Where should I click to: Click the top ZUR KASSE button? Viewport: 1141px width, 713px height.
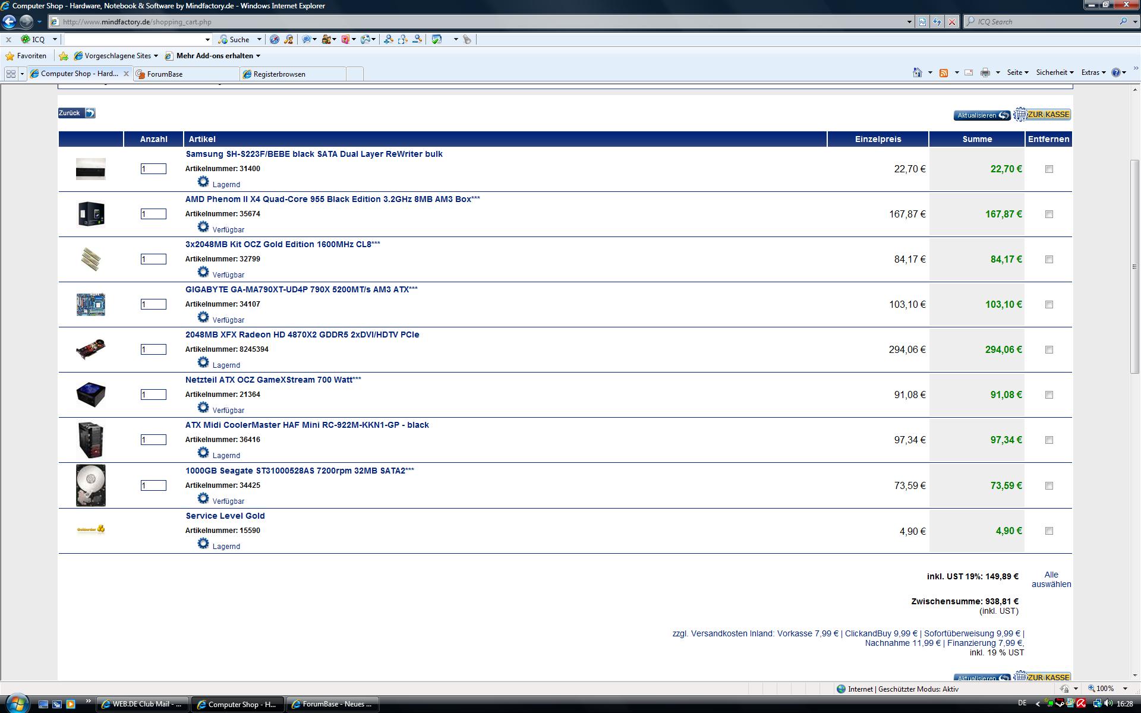point(1042,115)
